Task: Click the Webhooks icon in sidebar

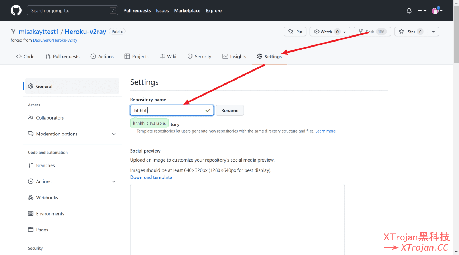Action: 31,198
